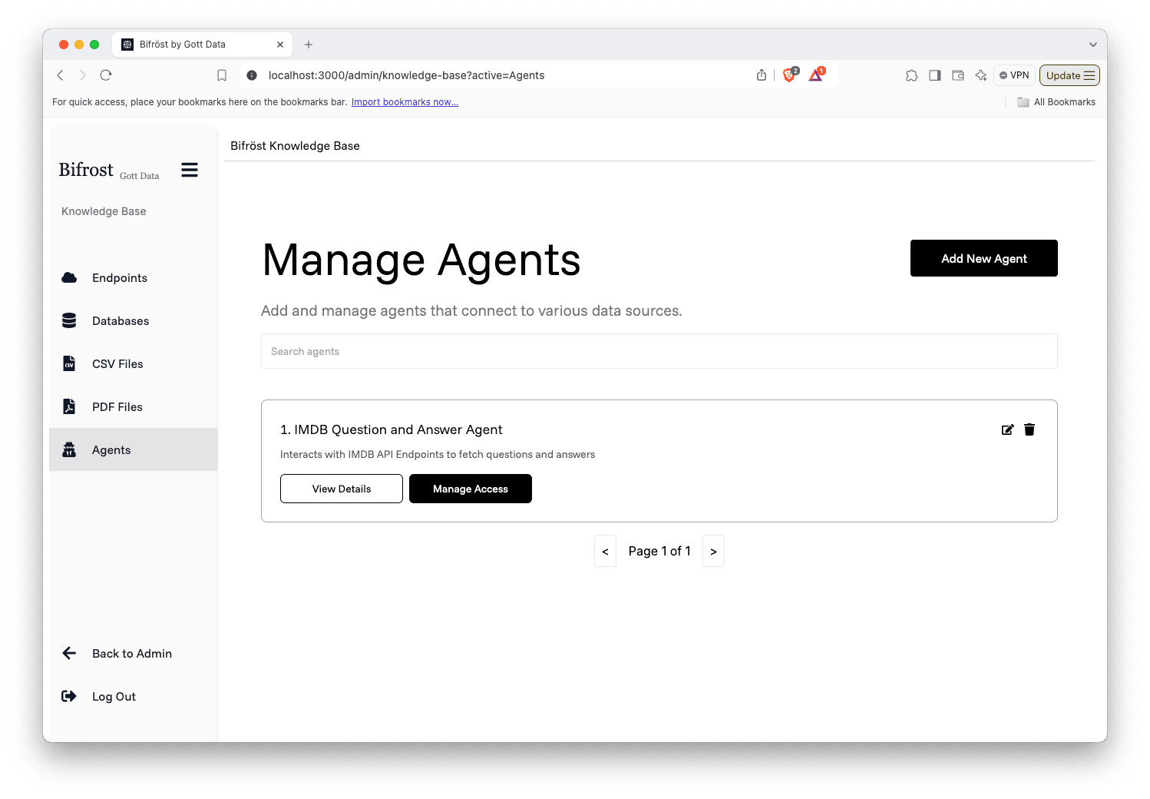The image size is (1150, 799).
Task: Open the Update browser menu
Action: 1069,75
